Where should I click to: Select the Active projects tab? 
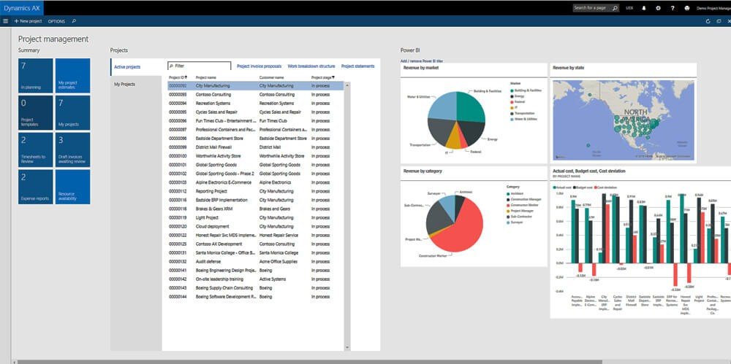136,67
